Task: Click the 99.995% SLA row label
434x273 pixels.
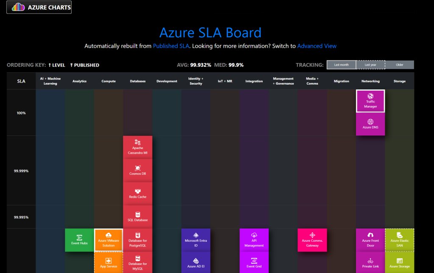Action: click(x=21, y=217)
